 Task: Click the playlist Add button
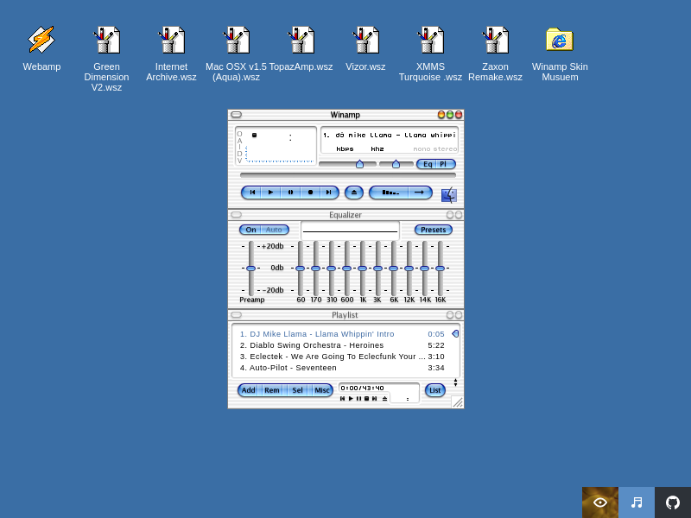click(248, 390)
